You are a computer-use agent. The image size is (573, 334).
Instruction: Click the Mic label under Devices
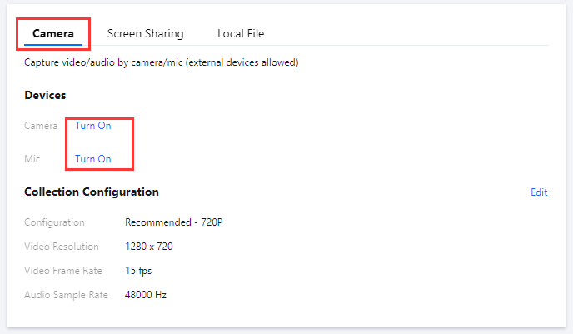point(32,158)
